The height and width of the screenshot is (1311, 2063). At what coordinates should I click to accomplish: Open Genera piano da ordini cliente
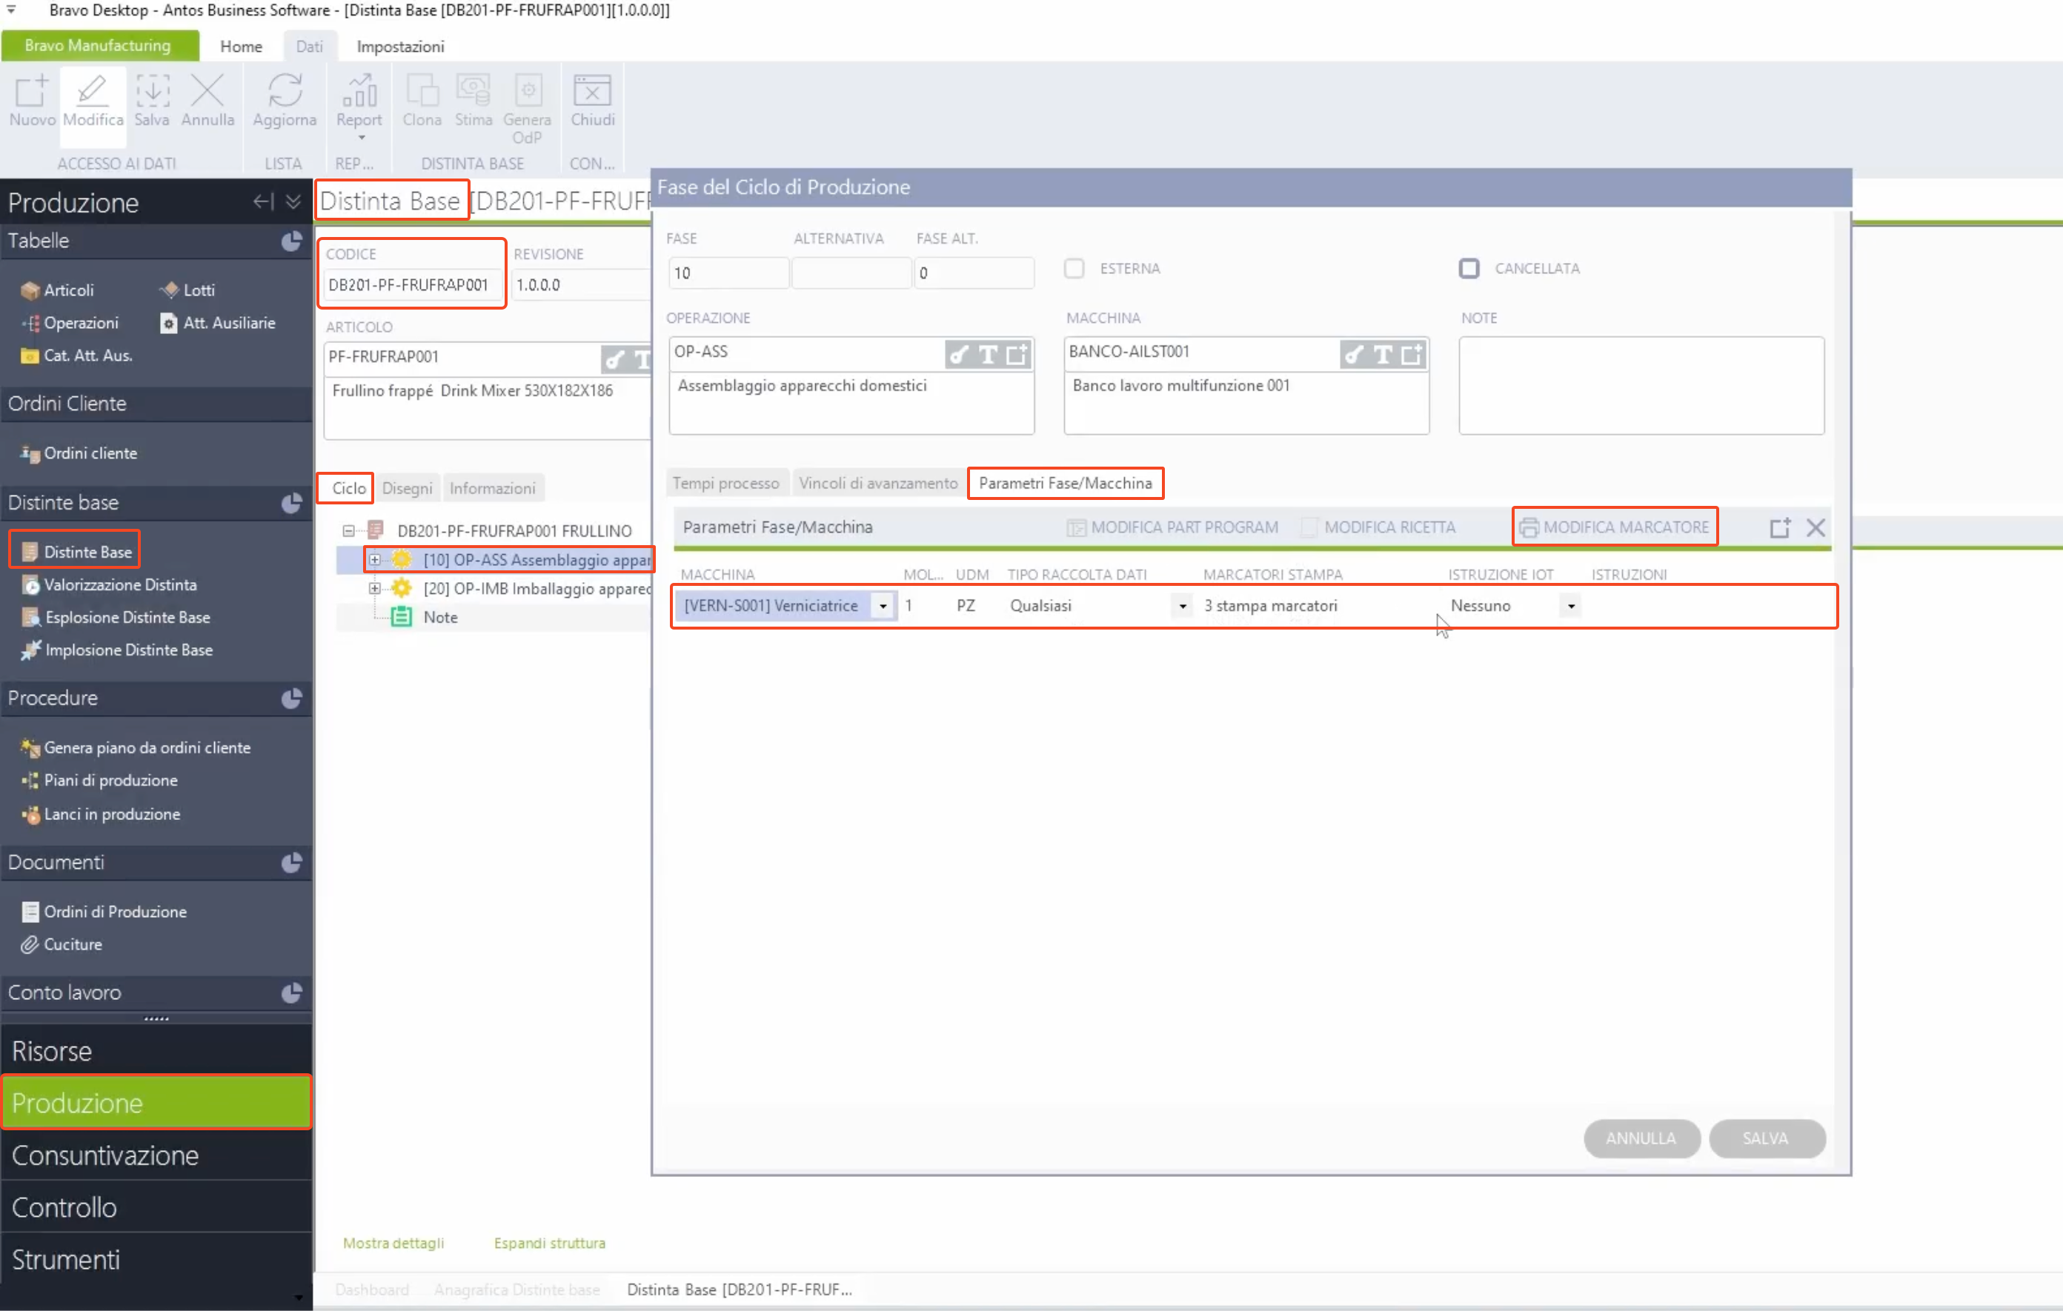pyautogui.click(x=136, y=747)
